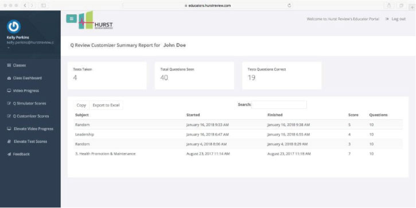Viewport: 416px width, 208px height.
Task: Click the Feedback paper-plane icon
Action: (x=9, y=154)
